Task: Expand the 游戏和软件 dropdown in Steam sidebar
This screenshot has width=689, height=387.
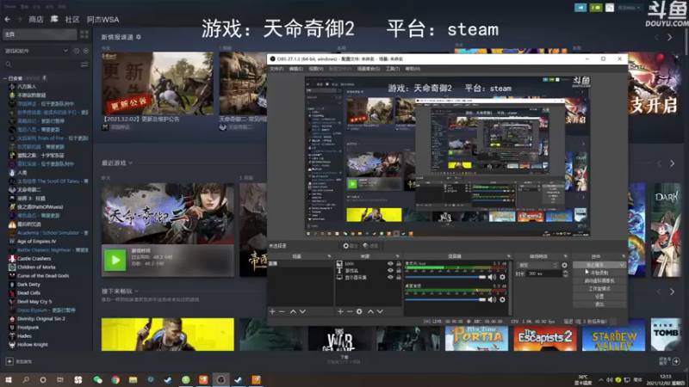Action: tap(65, 51)
